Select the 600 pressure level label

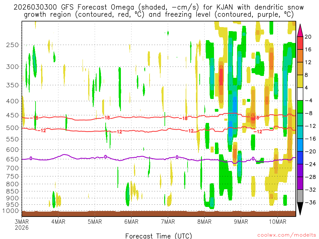[x=12, y=150]
